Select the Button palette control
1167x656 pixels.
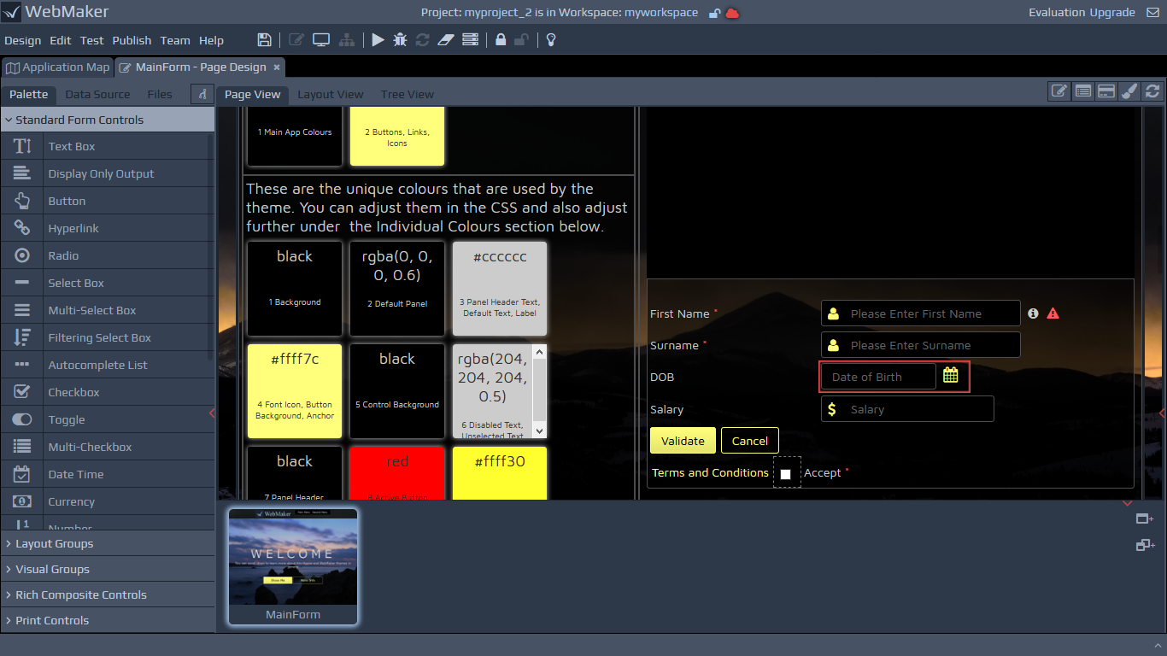tap(108, 201)
